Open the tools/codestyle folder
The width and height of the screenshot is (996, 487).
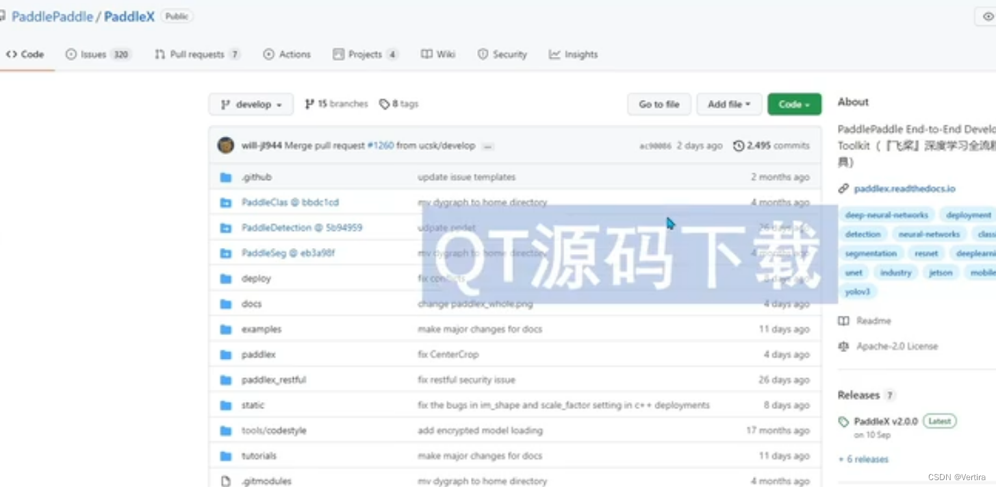click(274, 431)
